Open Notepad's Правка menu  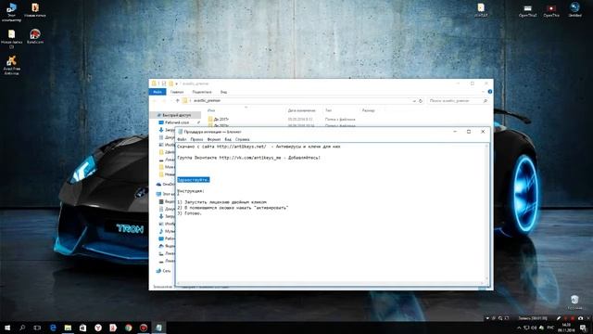click(x=196, y=139)
